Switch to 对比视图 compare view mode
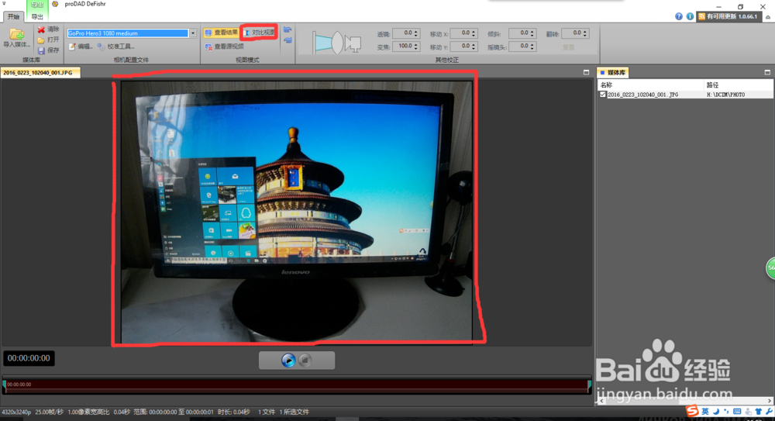The height and width of the screenshot is (421, 775). coord(259,33)
